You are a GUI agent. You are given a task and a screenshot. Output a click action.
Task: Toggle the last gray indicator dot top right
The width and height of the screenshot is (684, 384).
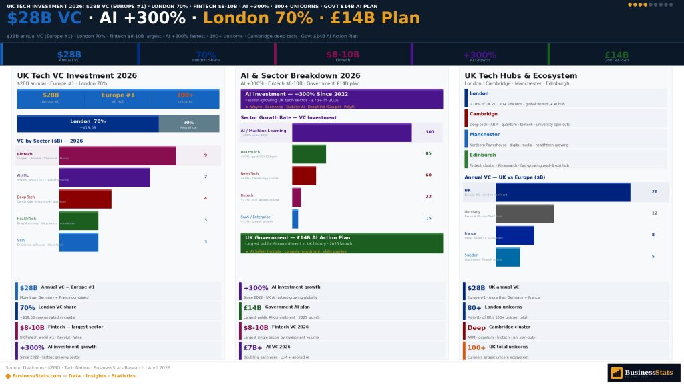tap(671, 5)
